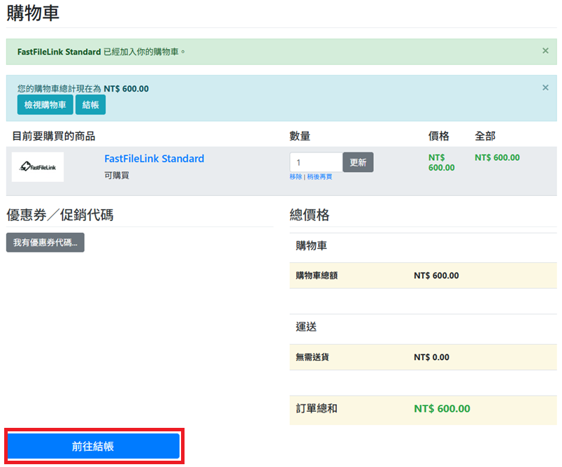Click the 稍後再買 link

coord(319,177)
